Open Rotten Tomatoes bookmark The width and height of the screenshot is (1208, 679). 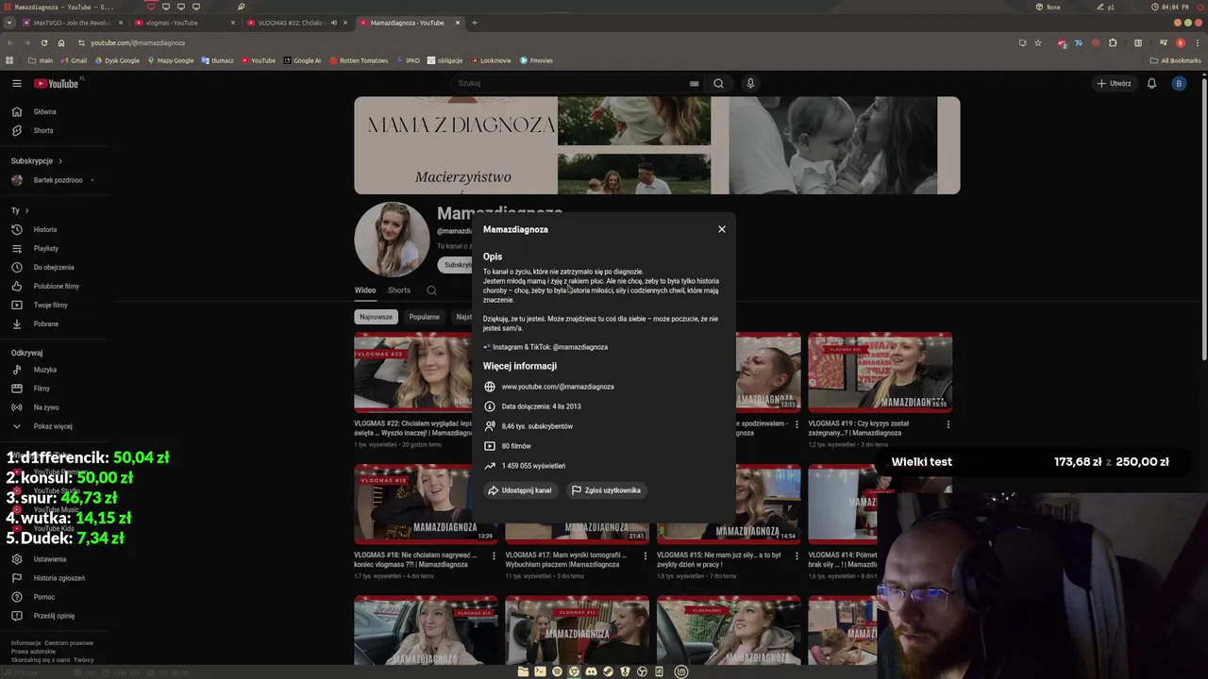click(x=359, y=60)
